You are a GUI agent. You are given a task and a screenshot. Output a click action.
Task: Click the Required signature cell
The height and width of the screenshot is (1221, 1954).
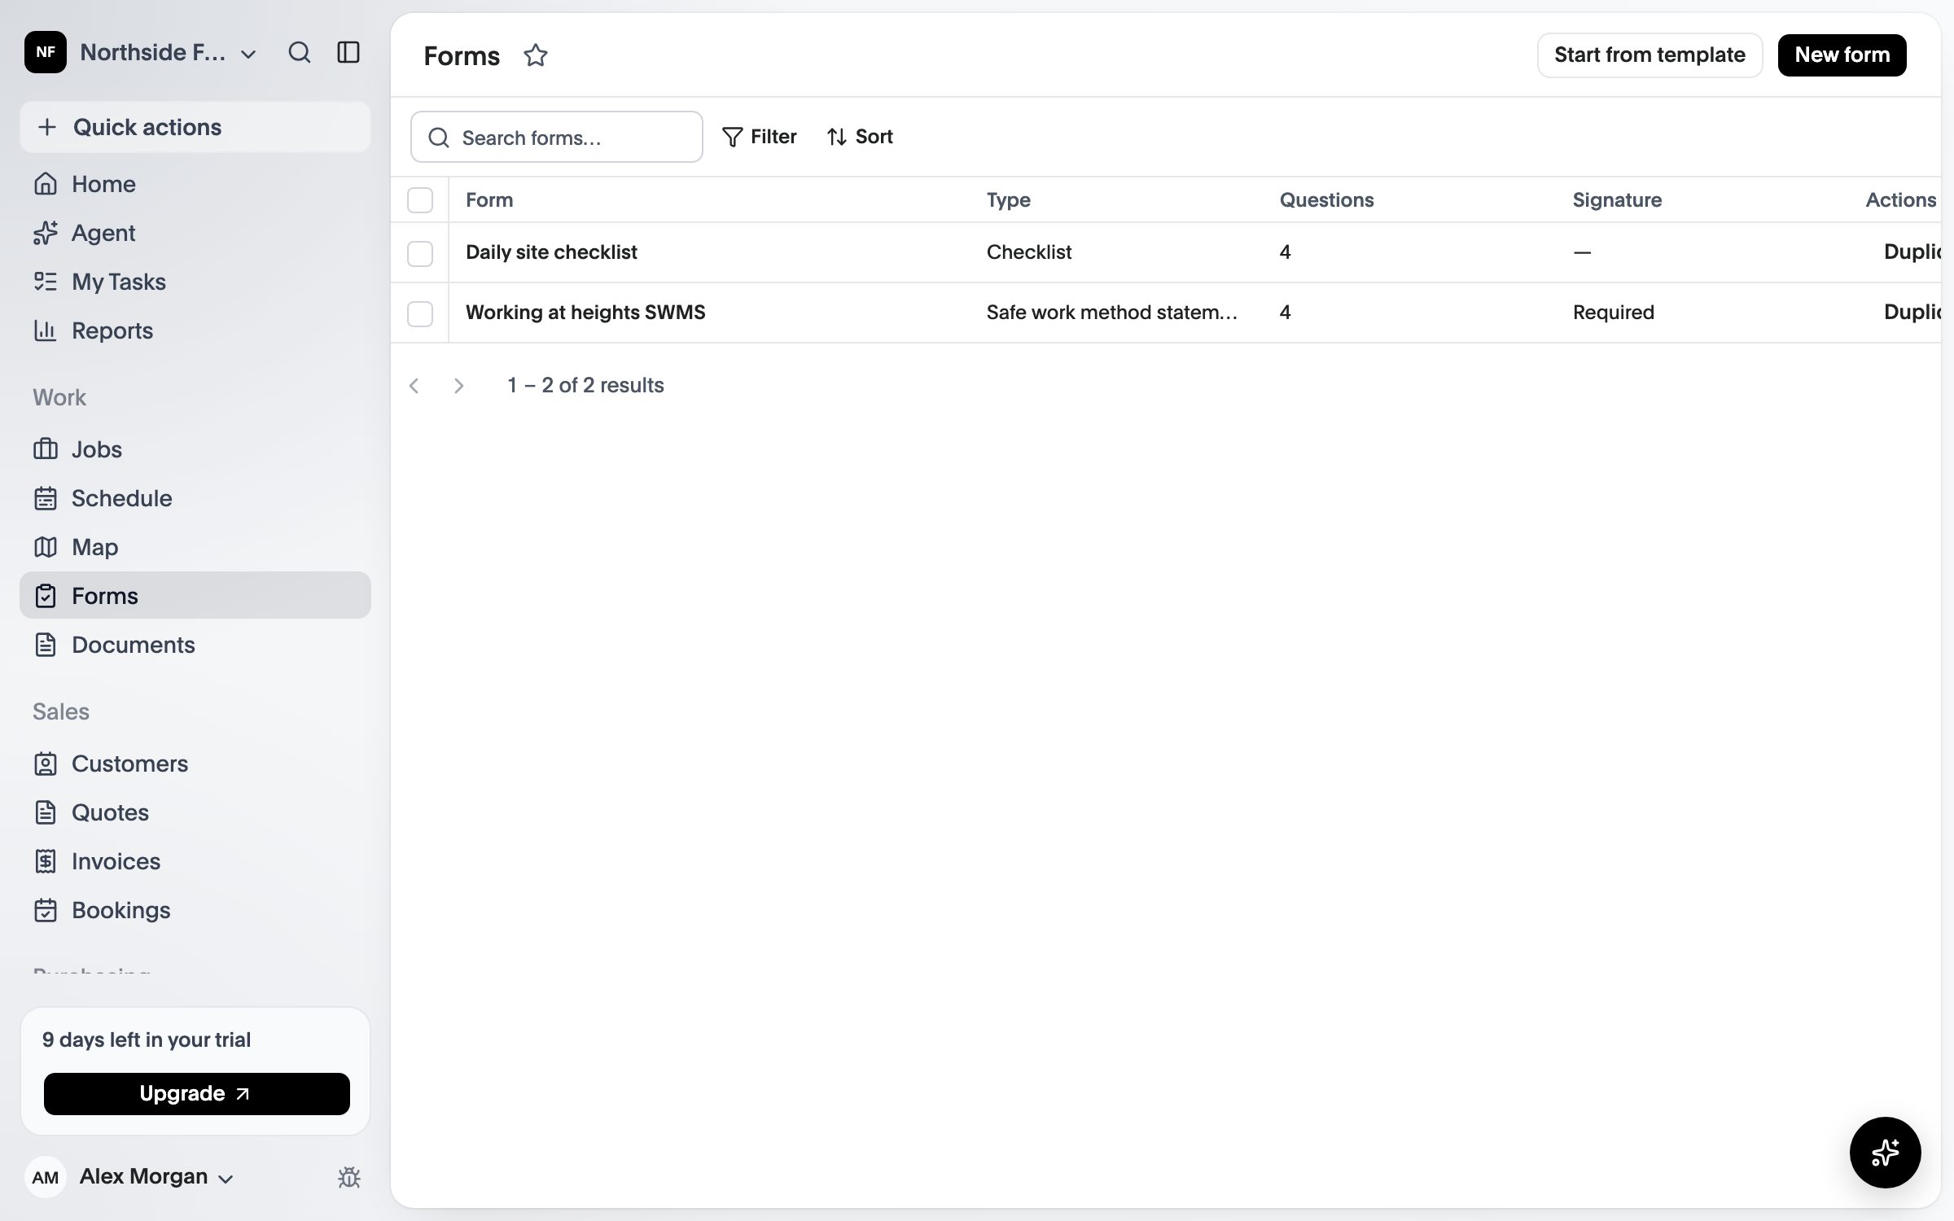[1613, 313]
